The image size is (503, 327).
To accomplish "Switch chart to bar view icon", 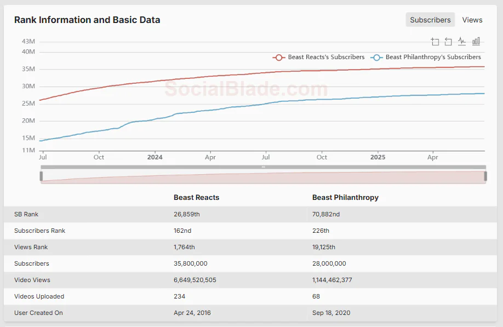I will pyautogui.click(x=476, y=42).
